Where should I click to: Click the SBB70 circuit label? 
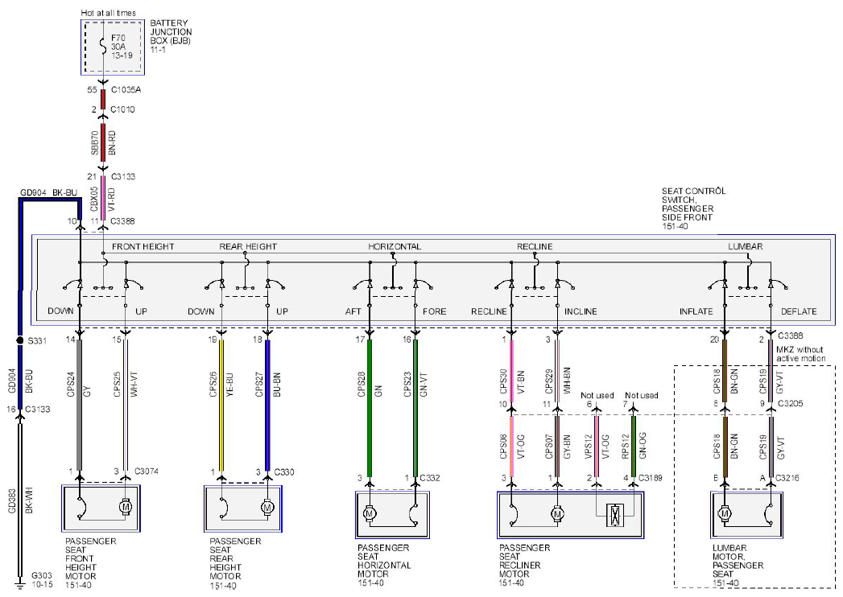pyautogui.click(x=95, y=143)
